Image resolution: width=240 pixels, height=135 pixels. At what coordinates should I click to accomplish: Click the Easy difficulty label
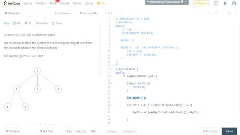click(x=6, y=23)
